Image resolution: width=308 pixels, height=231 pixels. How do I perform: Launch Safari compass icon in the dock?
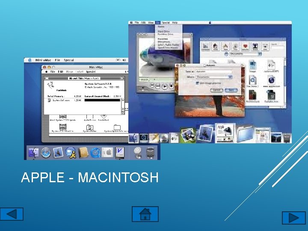[x=46, y=153]
